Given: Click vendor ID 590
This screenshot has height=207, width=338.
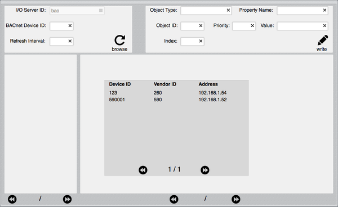Looking at the screenshot, I should (158, 100).
